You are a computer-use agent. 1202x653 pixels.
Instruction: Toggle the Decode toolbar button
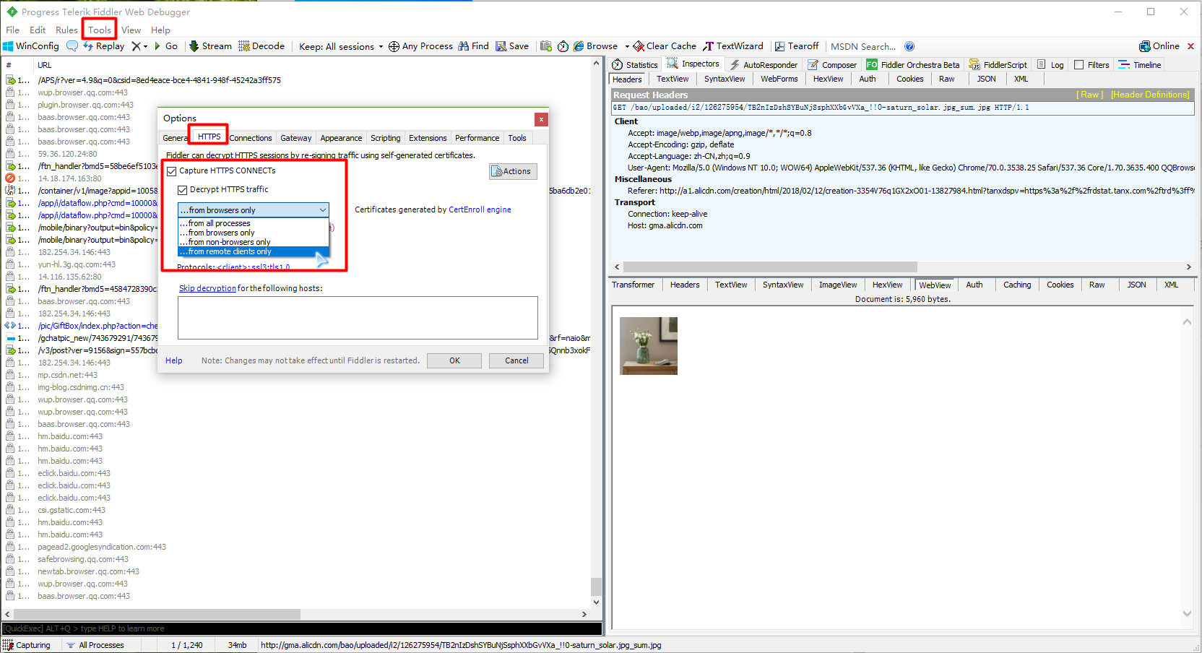pyautogui.click(x=261, y=46)
